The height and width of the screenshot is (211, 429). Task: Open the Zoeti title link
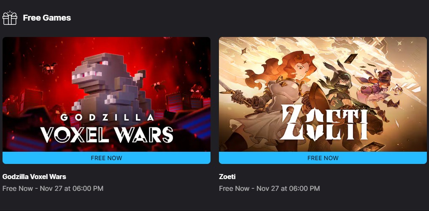227,177
